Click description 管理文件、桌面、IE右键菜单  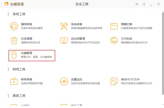(x=36, y=57)
